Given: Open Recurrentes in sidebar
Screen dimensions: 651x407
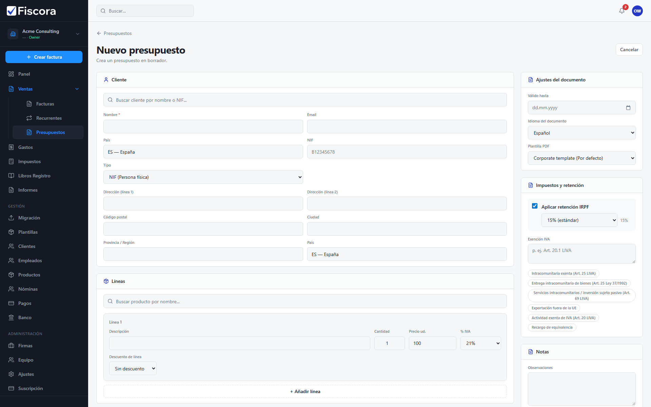Looking at the screenshot, I should (49, 118).
